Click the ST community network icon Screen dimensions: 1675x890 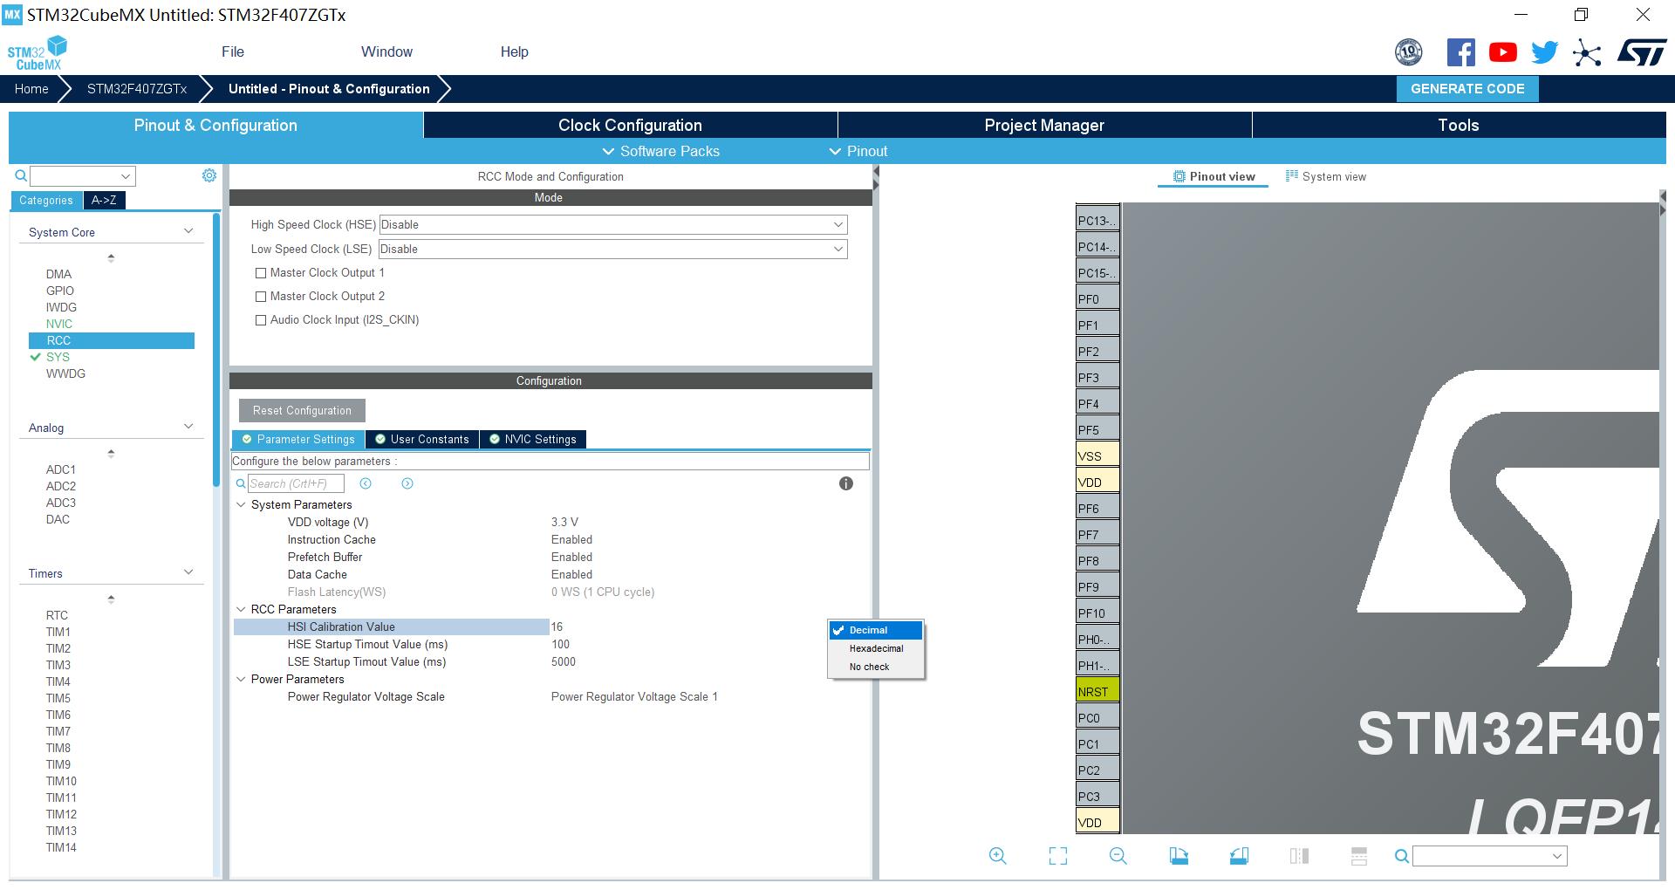point(1587,52)
